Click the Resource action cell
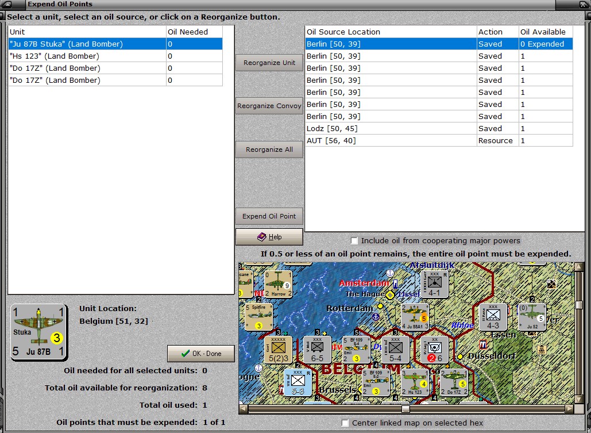 (497, 140)
